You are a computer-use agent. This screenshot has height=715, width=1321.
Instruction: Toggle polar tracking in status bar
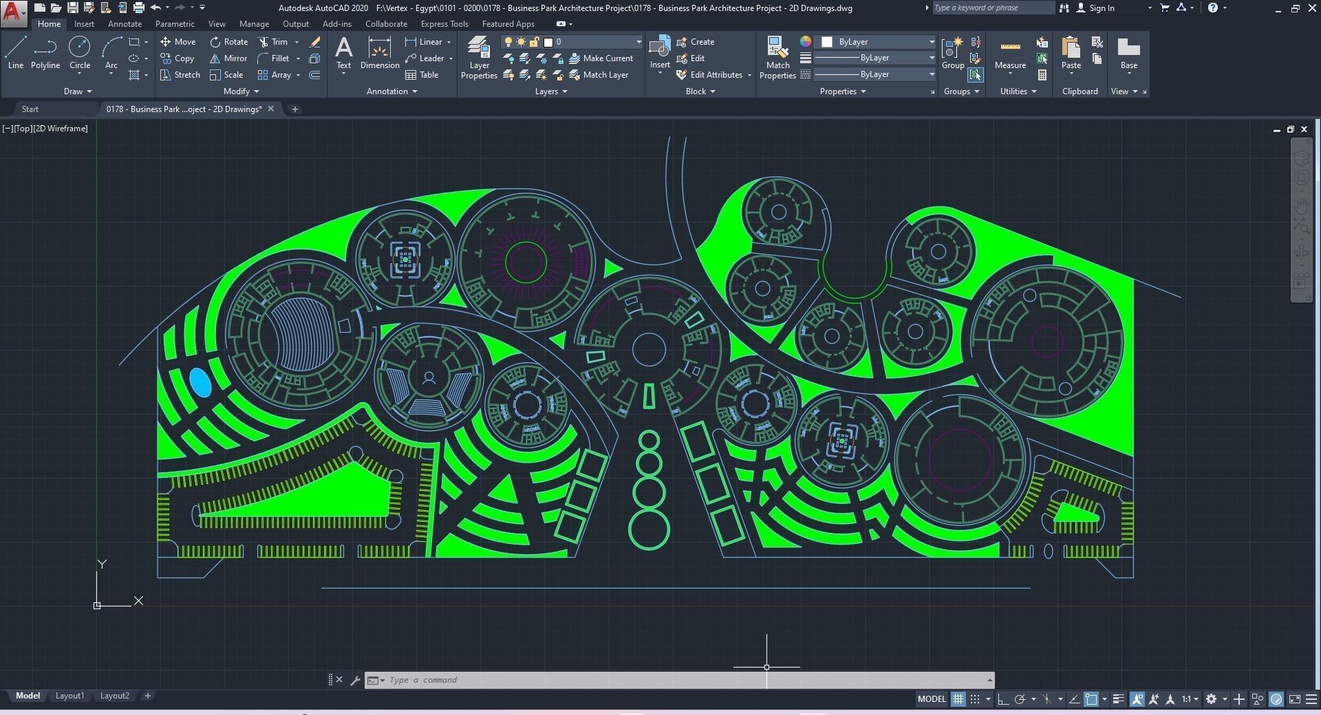1020,699
